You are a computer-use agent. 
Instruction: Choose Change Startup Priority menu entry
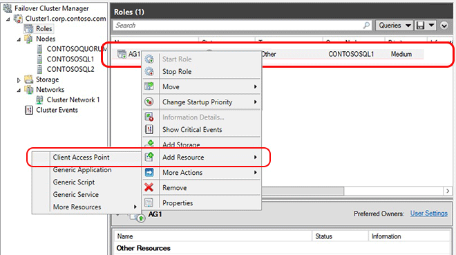tap(202, 102)
